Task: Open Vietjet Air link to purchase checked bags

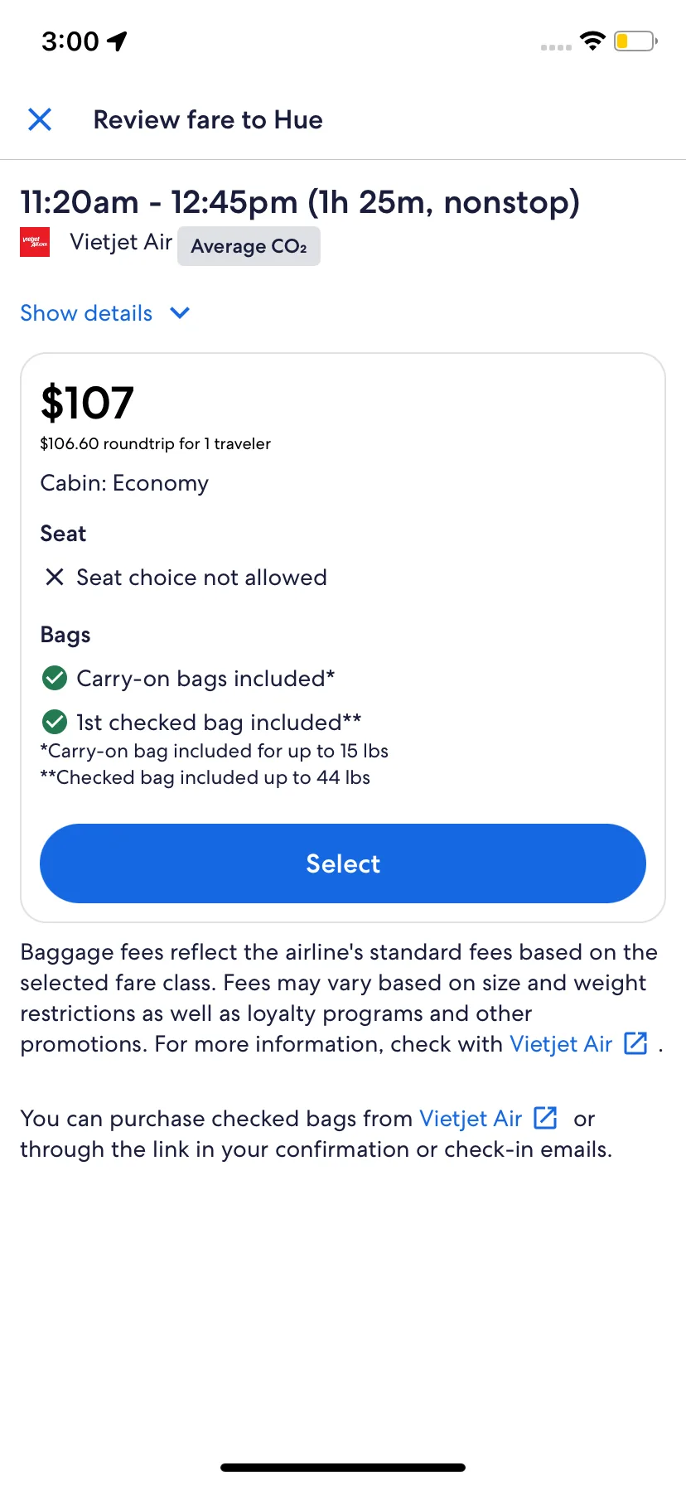Action: pyautogui.click(x=471, y=1119)
